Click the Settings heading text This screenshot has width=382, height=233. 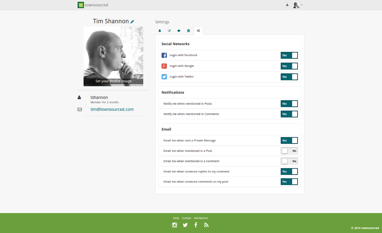pos(162,22)
